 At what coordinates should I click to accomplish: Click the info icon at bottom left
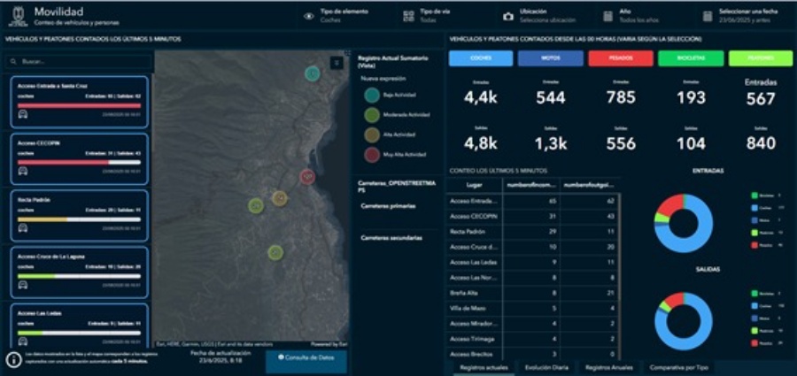point(14,359)
